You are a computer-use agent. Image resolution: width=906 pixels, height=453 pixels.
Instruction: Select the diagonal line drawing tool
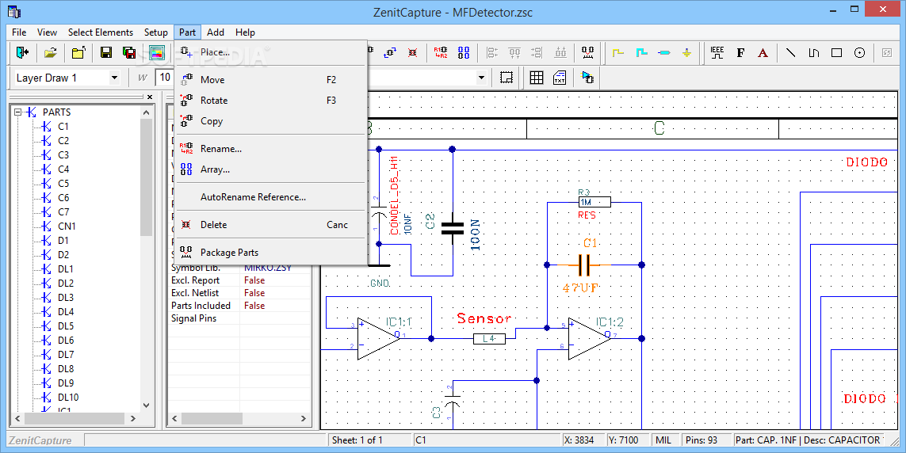(791, 52)
